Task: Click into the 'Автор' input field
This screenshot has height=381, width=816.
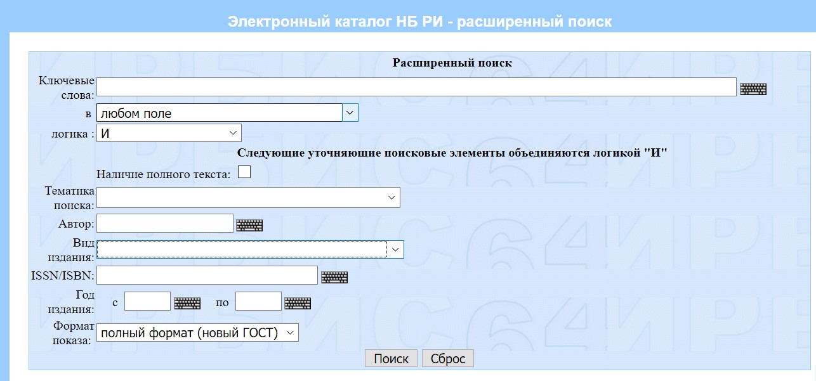Action: tap(165, 223)
